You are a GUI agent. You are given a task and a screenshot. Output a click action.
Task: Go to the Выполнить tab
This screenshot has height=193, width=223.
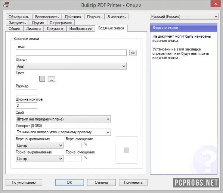point(117,17)
